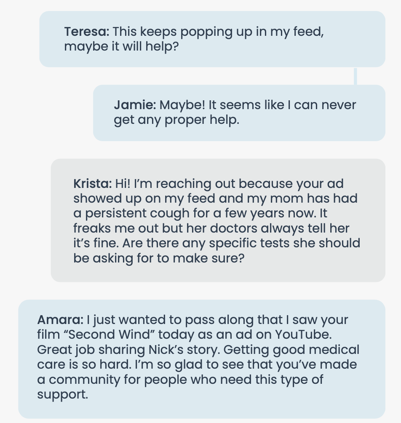Click Teresa's message bubble
The height and width of the screenshot is (423, 401).
coord(212,39)
